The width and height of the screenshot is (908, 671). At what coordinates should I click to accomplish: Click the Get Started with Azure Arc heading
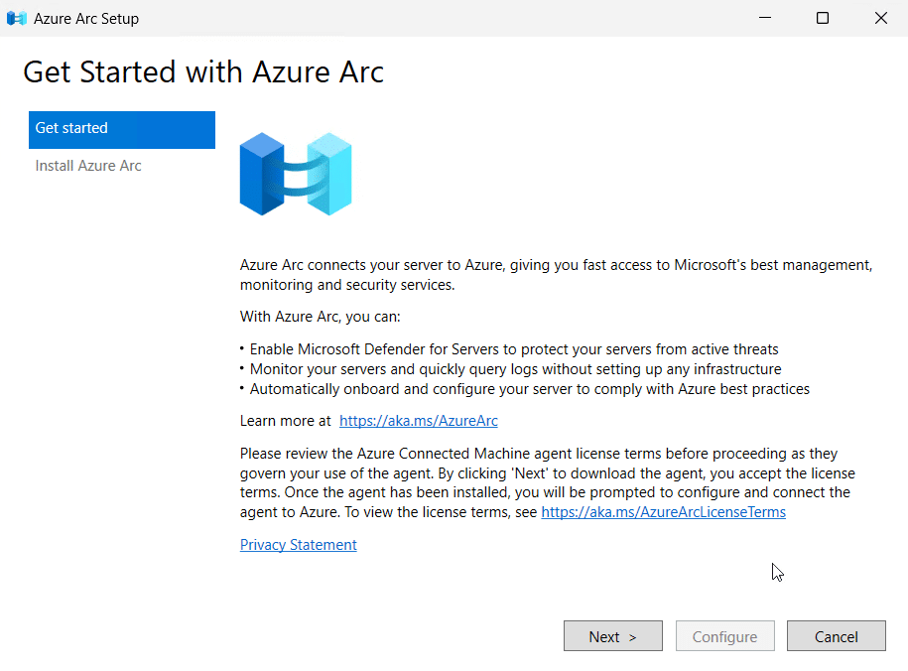[202, 71]
